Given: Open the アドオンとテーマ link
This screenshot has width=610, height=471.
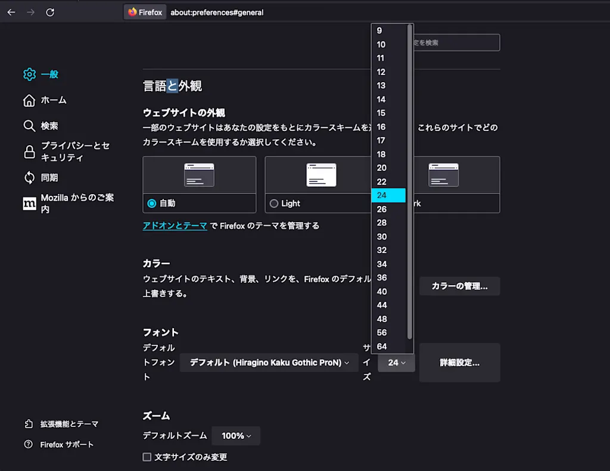Looking at the screenshot, I should click(175, 226).
